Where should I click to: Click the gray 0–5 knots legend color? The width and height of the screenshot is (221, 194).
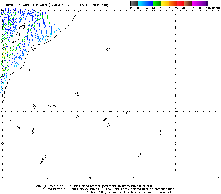point(134,4)
